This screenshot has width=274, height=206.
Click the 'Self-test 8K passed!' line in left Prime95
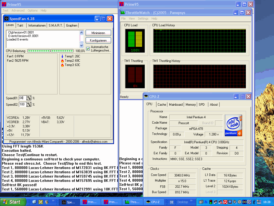19,185
